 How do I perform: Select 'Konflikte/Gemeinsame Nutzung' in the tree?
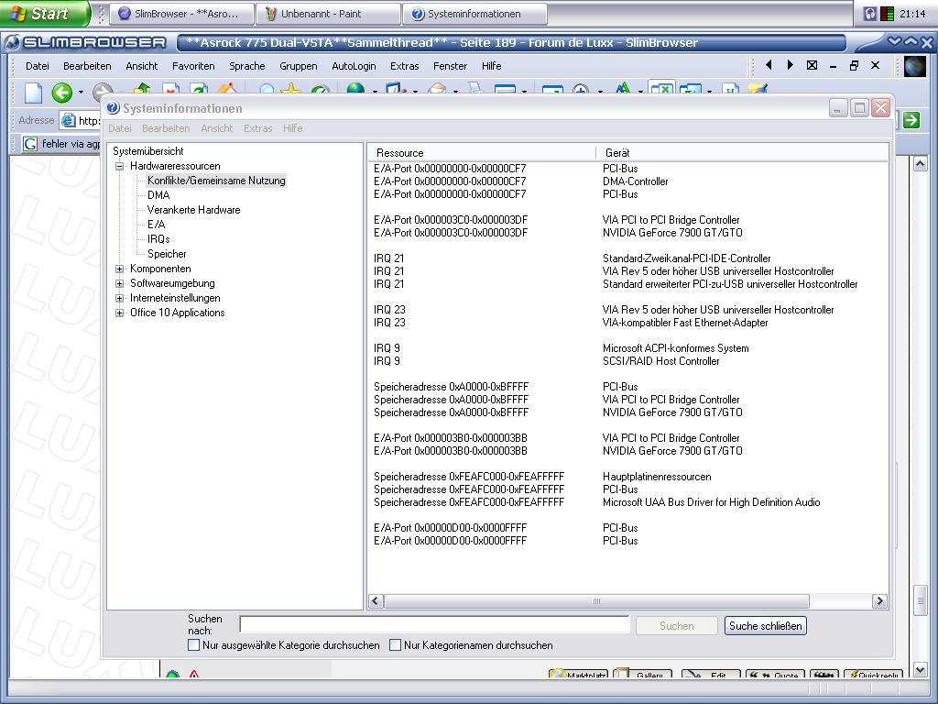216,181
